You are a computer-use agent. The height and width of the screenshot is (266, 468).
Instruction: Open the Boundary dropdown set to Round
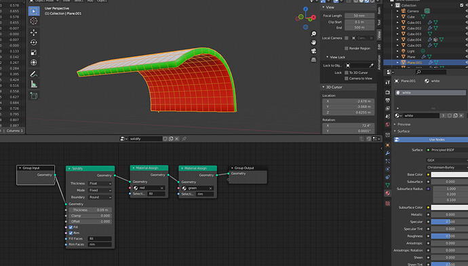pos(100,197)
